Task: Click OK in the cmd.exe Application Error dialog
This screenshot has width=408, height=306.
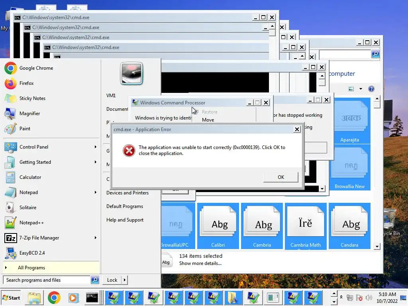Action: 281,177
